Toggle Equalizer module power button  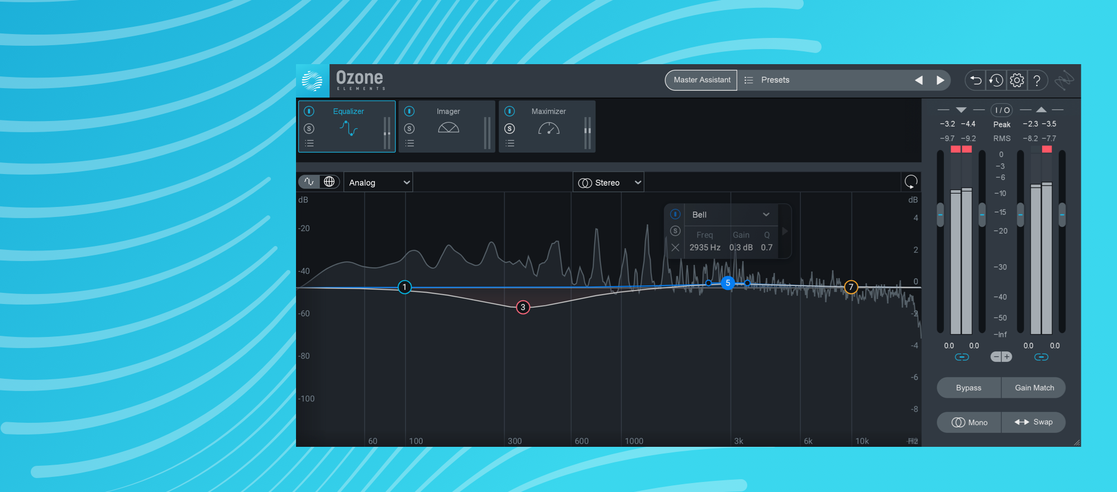click(x=309, y=111)
